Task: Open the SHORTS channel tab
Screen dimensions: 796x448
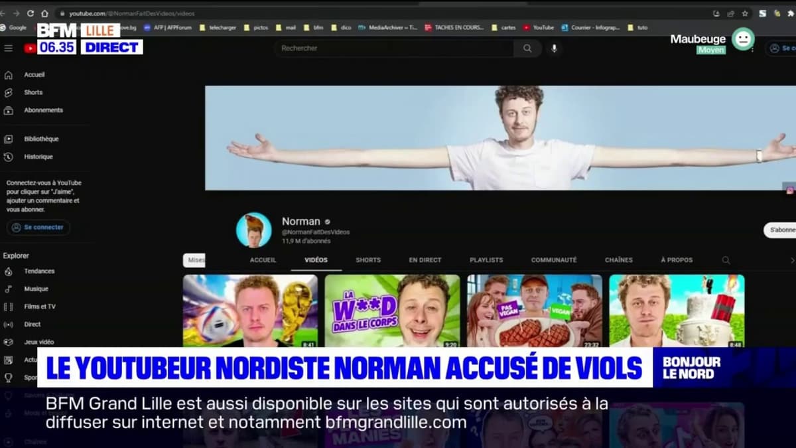Action: (368, 260)
